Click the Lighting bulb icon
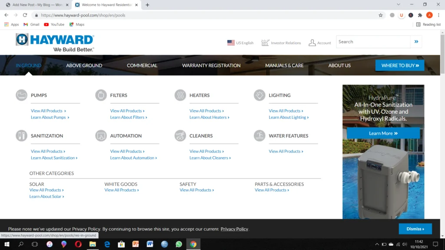Screen dimensions: 445x250 (x=259, y=95)
